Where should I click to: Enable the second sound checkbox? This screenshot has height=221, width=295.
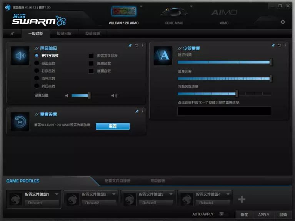tap(91, 63)
